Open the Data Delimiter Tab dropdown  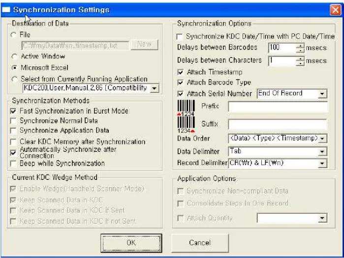click(322, 151)
